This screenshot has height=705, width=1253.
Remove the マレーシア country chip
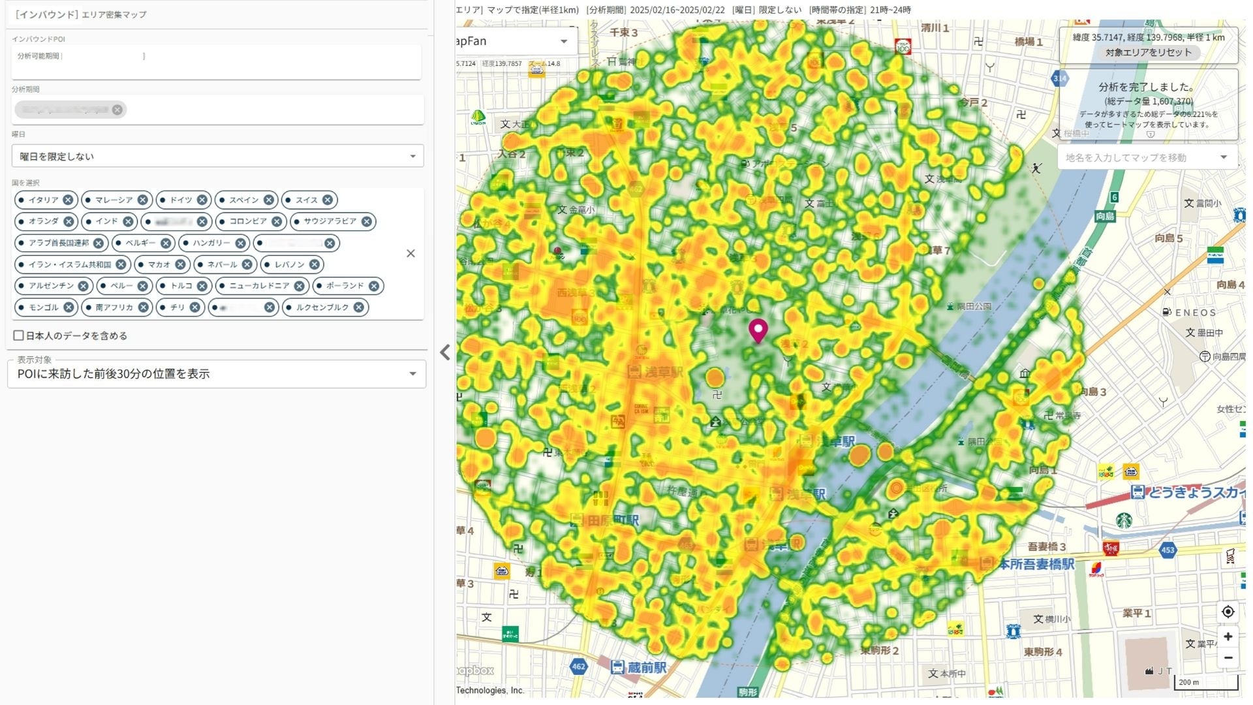(x=142, y=200)
